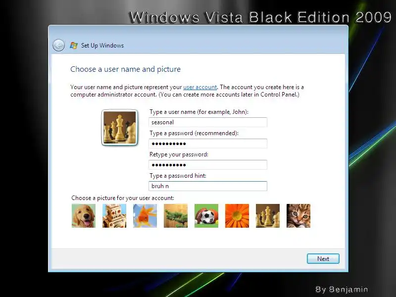Click the large current account picture preview
This screenshot has width=396, height=297.
[x=119, y=128]
